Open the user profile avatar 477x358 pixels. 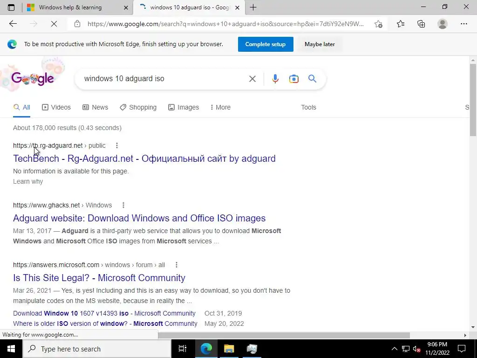(443, 24)
